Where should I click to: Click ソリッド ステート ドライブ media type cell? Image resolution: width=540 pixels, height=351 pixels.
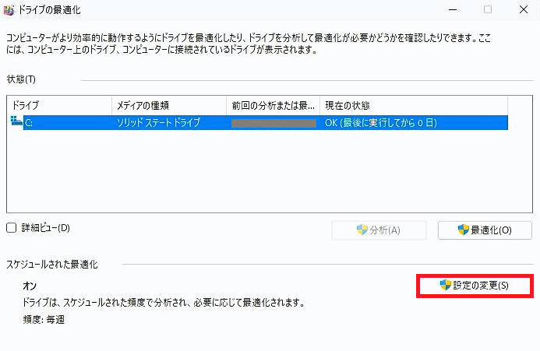(x=158, y=123)
